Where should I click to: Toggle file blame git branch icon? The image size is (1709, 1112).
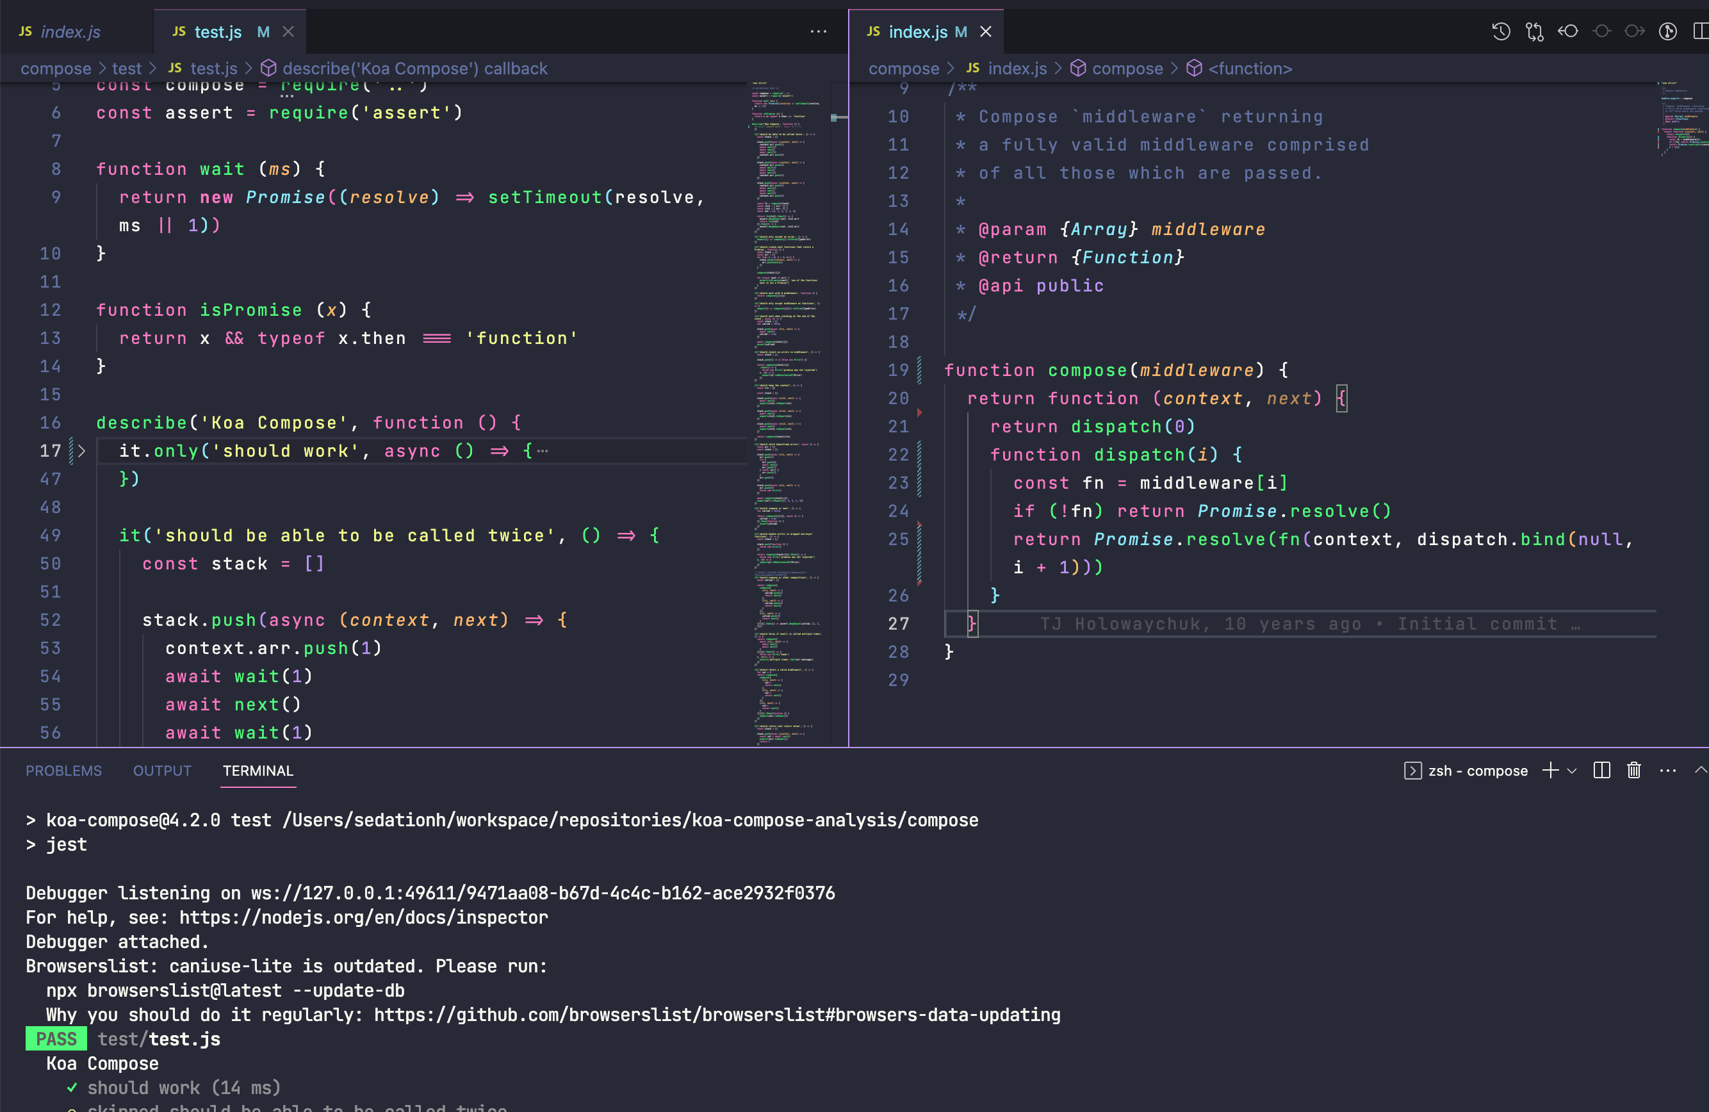1667,31
